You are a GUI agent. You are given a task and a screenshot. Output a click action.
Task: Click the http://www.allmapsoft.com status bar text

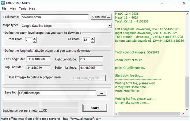(x=82, y=119)
